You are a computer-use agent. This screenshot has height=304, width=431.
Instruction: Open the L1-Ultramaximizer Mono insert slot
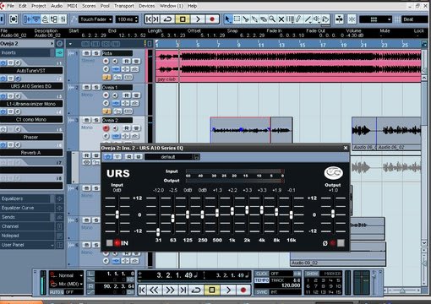[x=31, y=104]
